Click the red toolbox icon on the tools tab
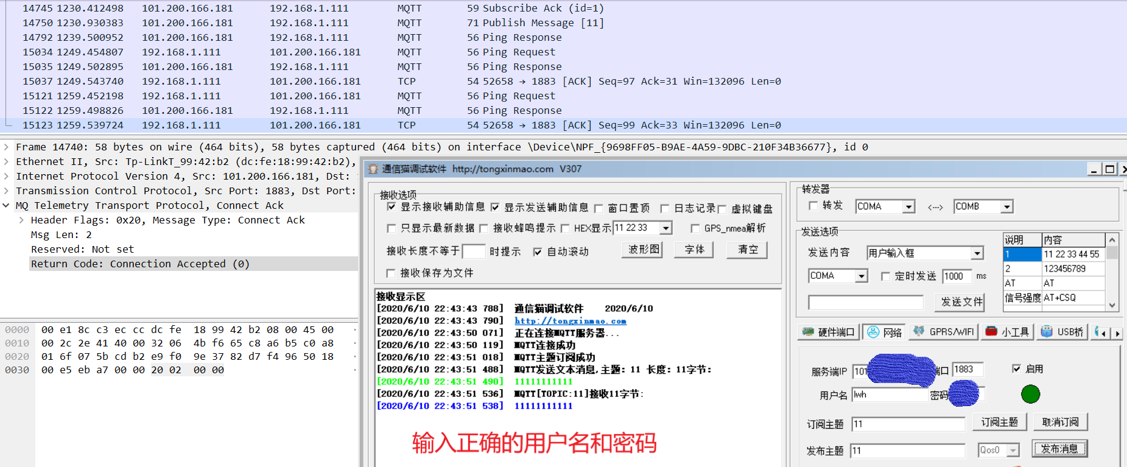This screenshot has width=1127, height=467. (991, 331)
